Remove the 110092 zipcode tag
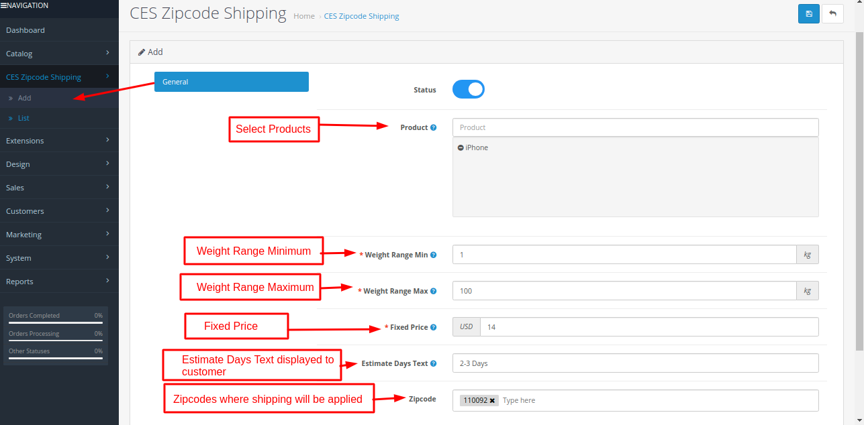864x425 pixels. click(x=492, y=400)
